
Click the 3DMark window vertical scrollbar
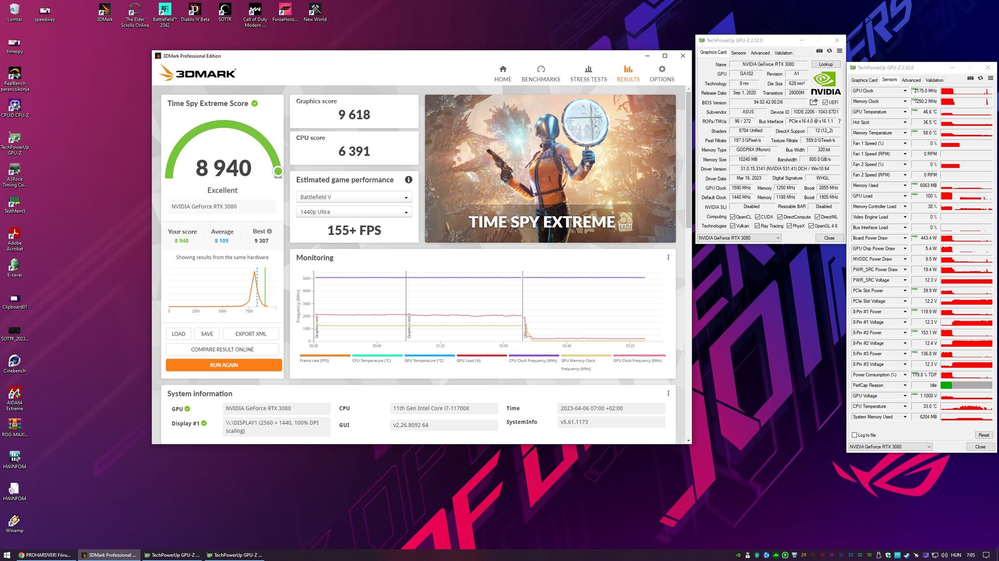click(x=688, y=263)
